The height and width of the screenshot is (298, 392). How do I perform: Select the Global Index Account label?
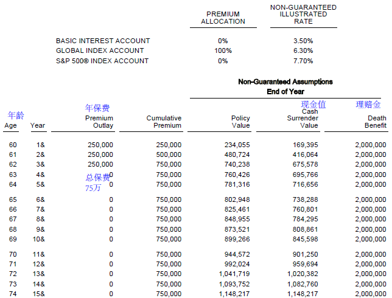tap(100, 50)
